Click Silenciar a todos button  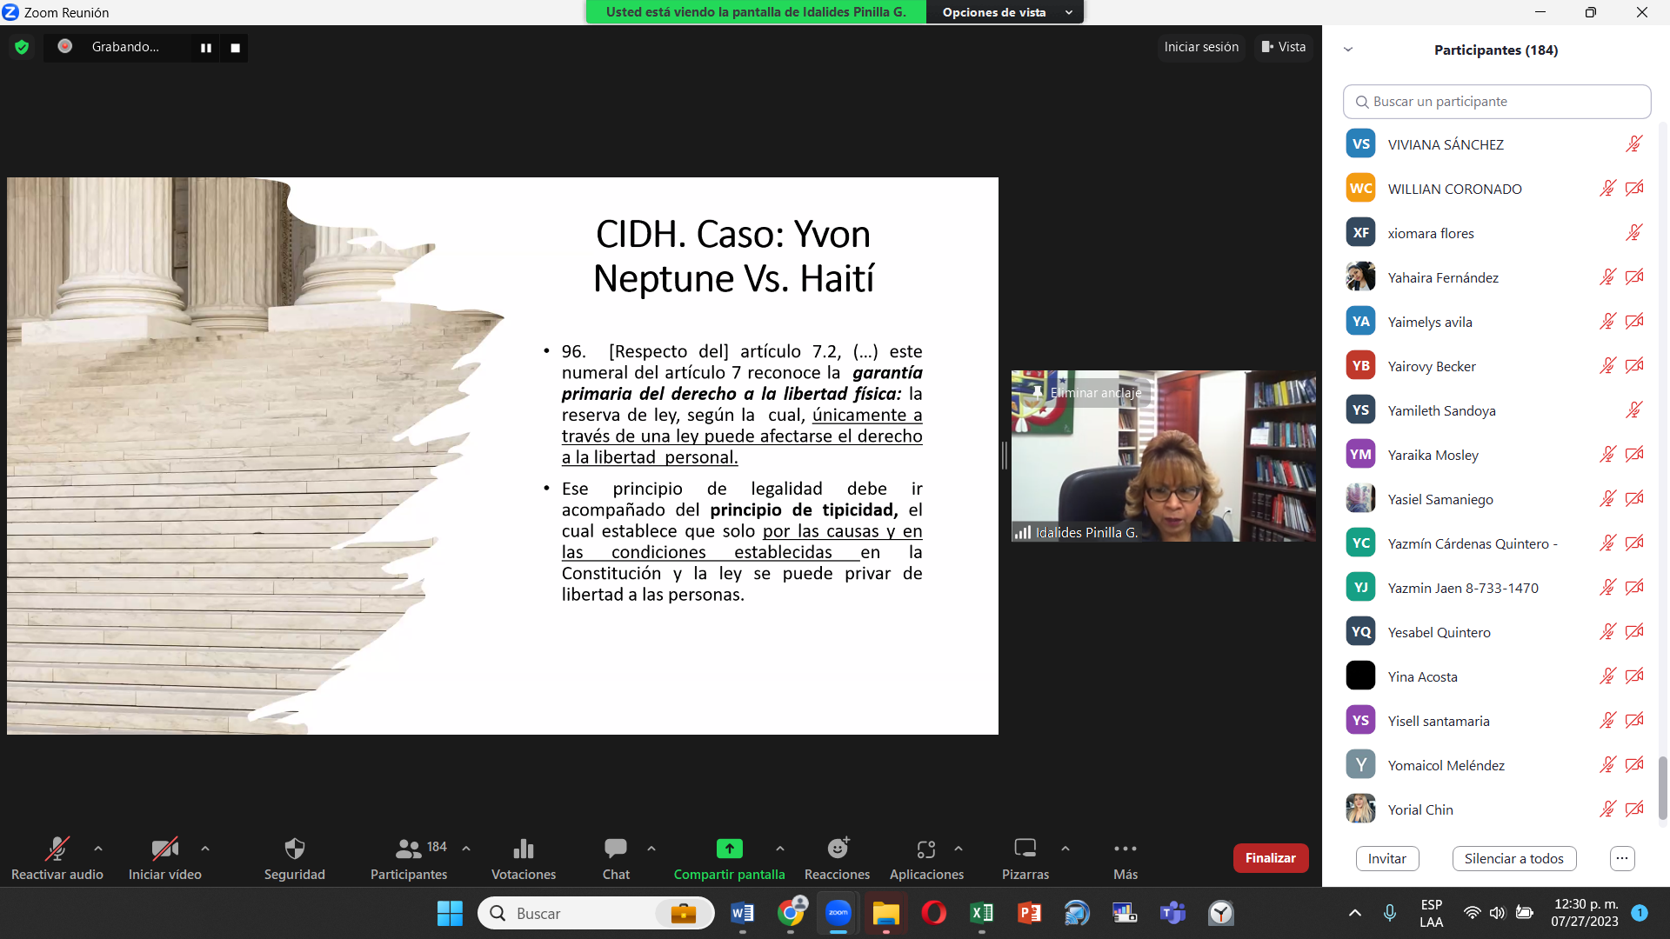(1514, 858)
